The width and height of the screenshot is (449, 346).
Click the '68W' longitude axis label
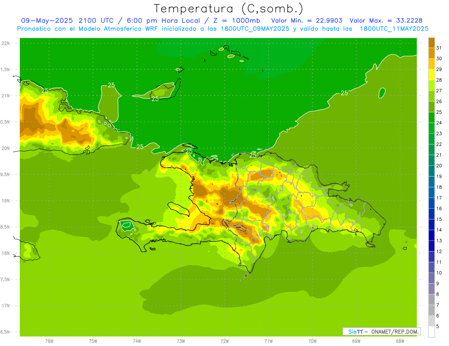(x=400, y=341)
